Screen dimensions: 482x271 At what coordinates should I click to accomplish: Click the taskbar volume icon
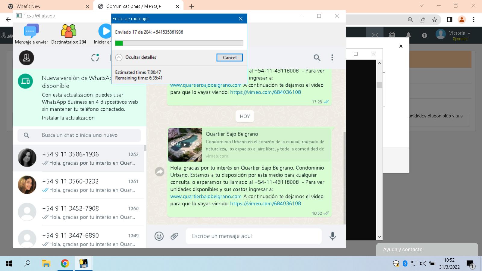click(423, 264)
